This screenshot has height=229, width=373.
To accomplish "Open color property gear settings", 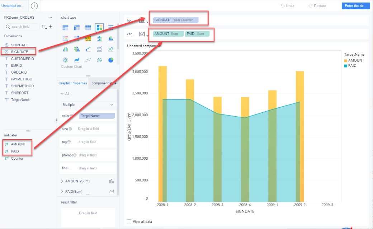I will pyautogui.click(x=72, y=116).
